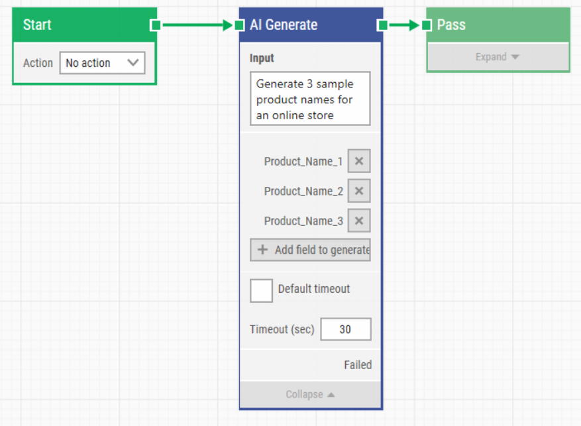This screenshot has width=581, height=426.
Task: Click the plus icon to add field
Action: 263,250
